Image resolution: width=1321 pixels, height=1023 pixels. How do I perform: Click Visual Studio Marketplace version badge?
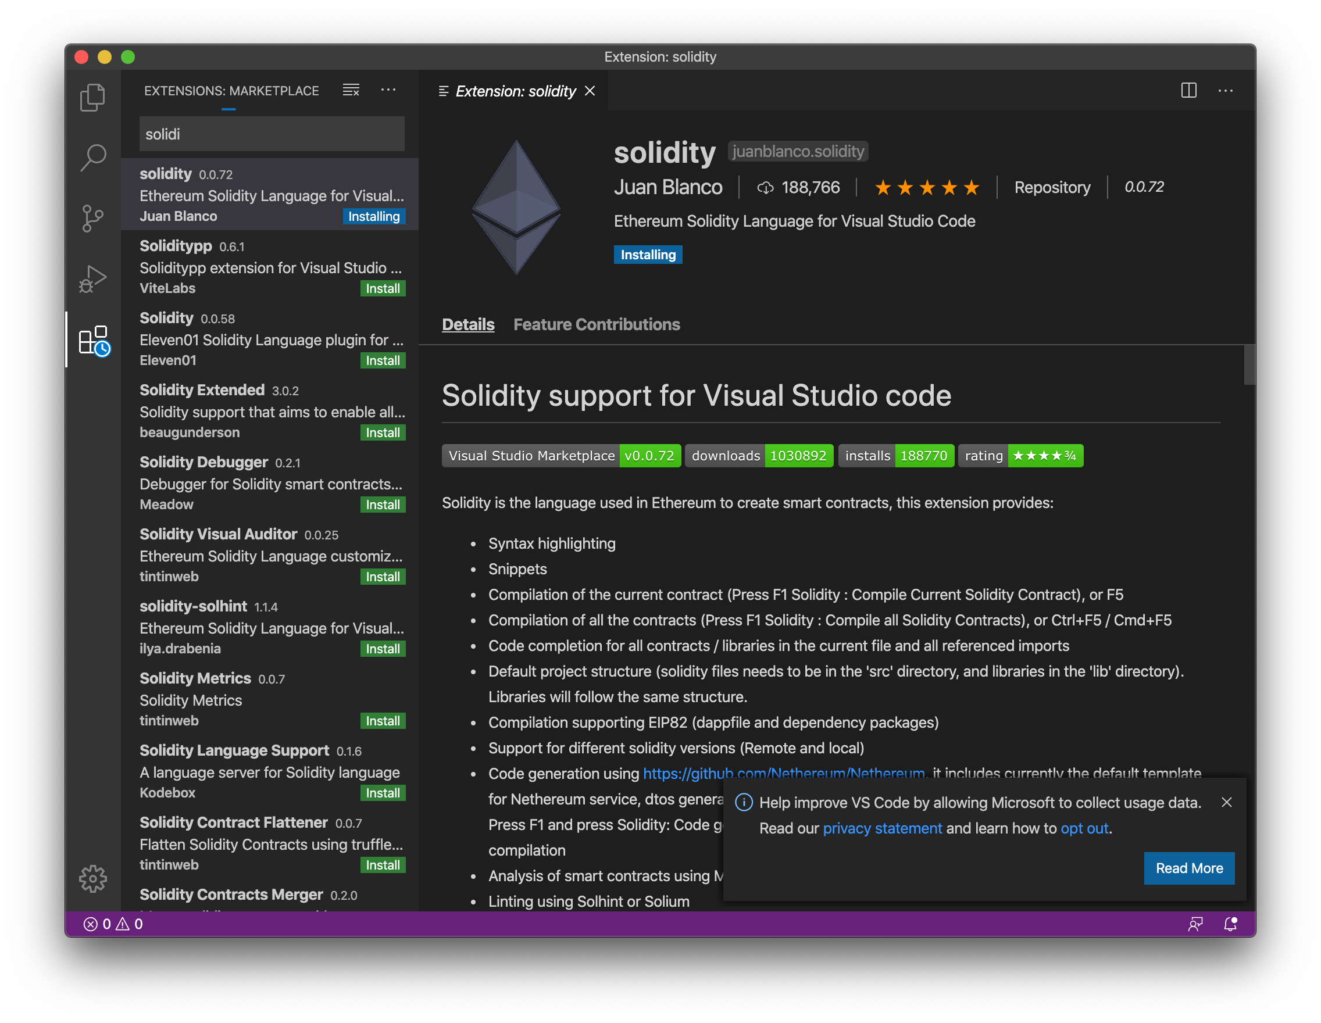pos(561,456)
